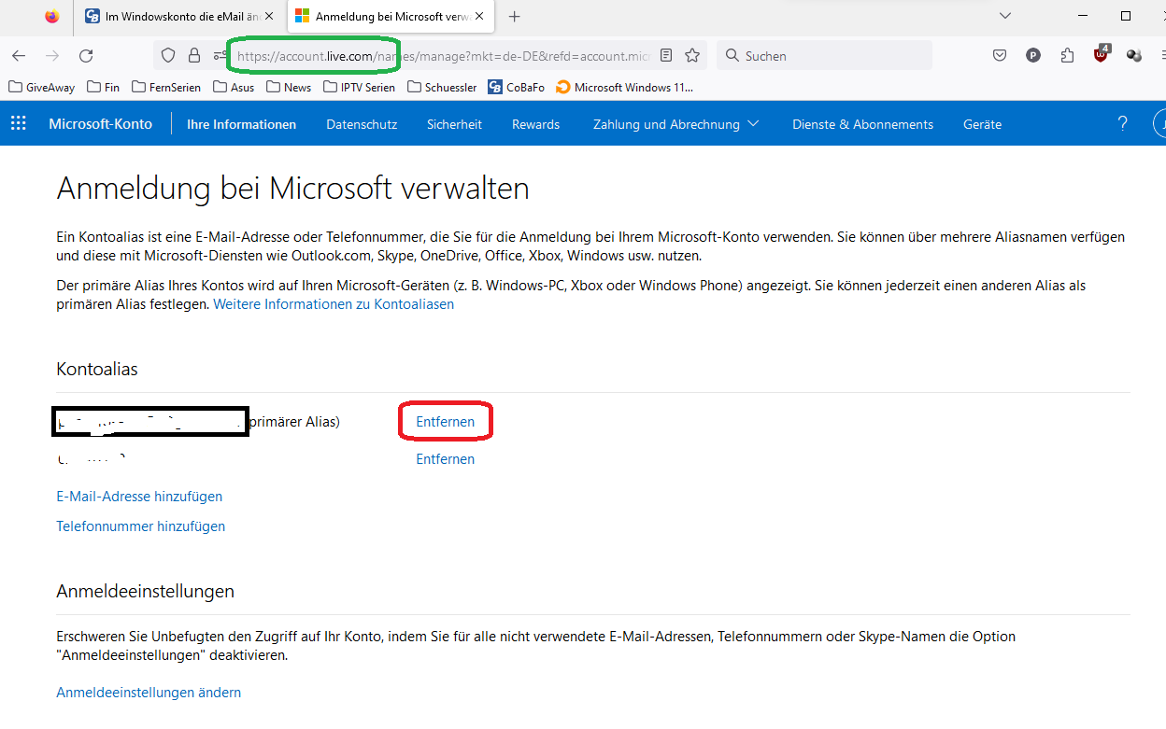Click the round P extension icon

pos(1033,56)
